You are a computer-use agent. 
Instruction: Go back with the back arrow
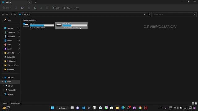[3, 14]
